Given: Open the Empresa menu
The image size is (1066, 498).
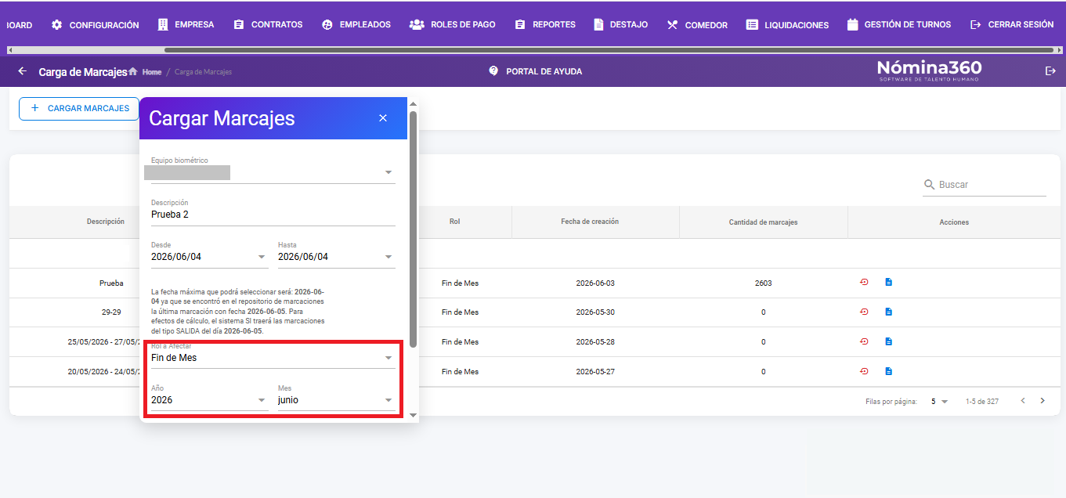Looking at the screenshot, I should [x=186, y=24].
